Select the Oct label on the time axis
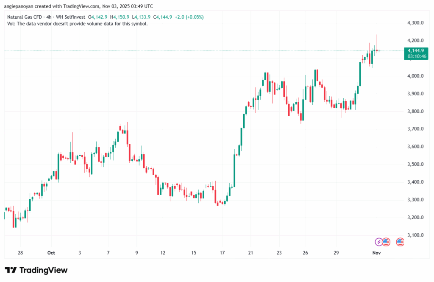The image size is (434, 282). pyautogui.click(x=51, y=252)
